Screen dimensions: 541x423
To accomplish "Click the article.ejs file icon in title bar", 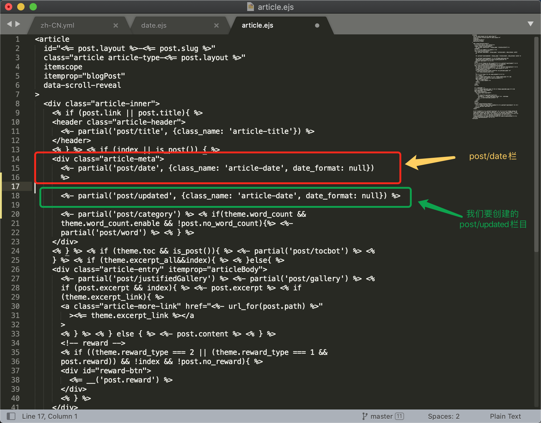I will (251, 7).
